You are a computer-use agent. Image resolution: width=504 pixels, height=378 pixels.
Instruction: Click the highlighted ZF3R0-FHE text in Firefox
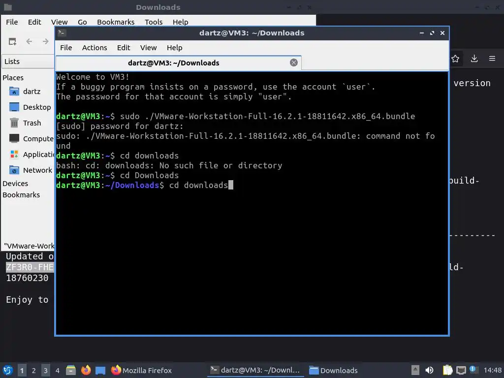point(30,267)
